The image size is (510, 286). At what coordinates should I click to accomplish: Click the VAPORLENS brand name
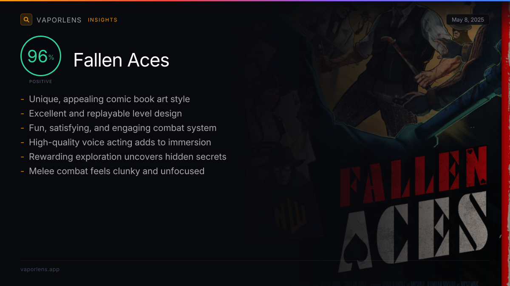click(59, 20)
